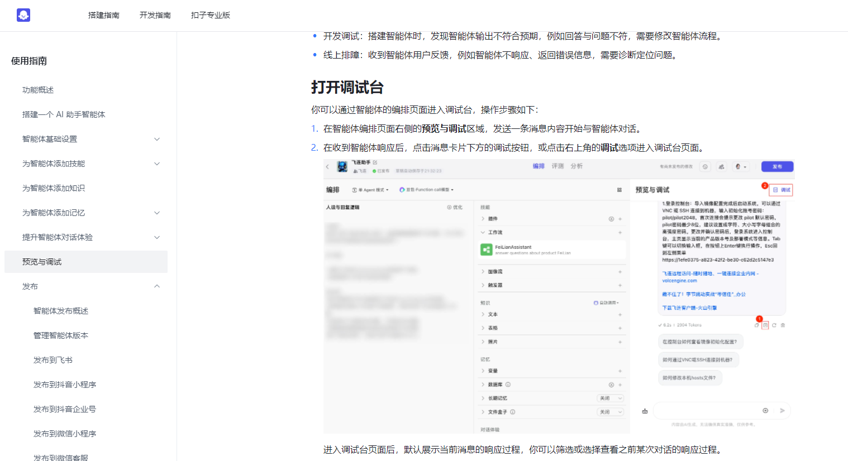Image resolution: width=848 pixels, height=461 pixels.
Task: Click the Coze logo in the header
Action: tap(23, 15)
